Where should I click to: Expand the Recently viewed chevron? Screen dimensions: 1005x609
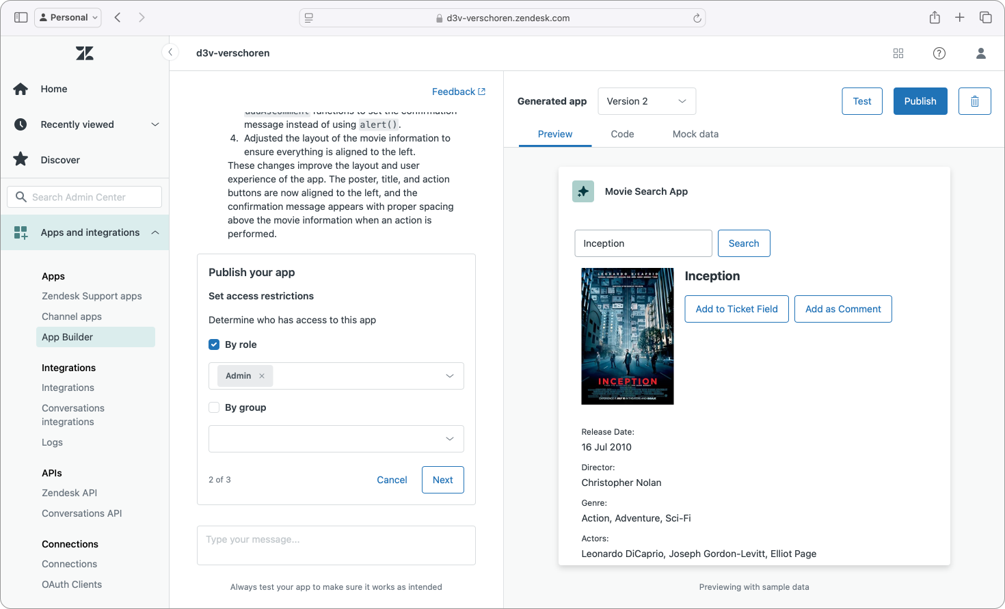155,124
